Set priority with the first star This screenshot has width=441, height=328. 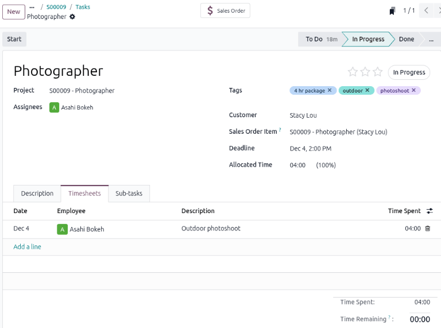[x=353, y=72]
